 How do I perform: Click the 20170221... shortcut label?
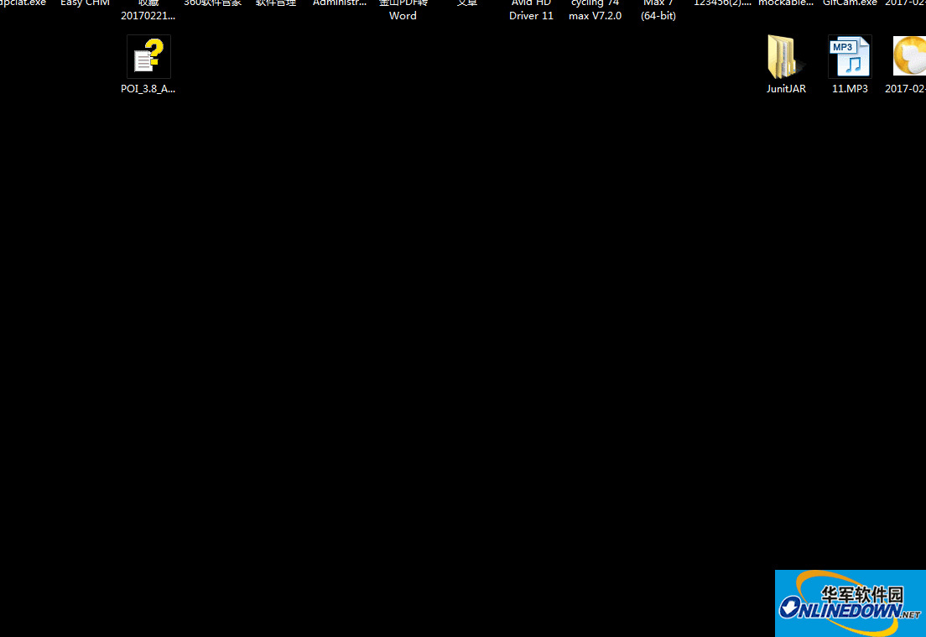click(148, 16)
